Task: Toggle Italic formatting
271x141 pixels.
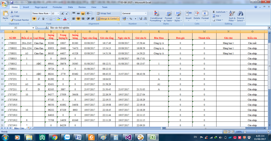Action: 39,19
